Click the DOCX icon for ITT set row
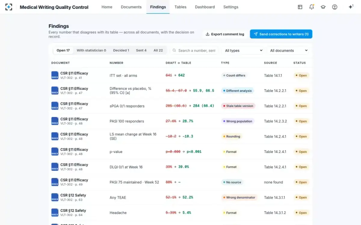The height and width of the screenshot is (225, 361). tap(55, 75)
